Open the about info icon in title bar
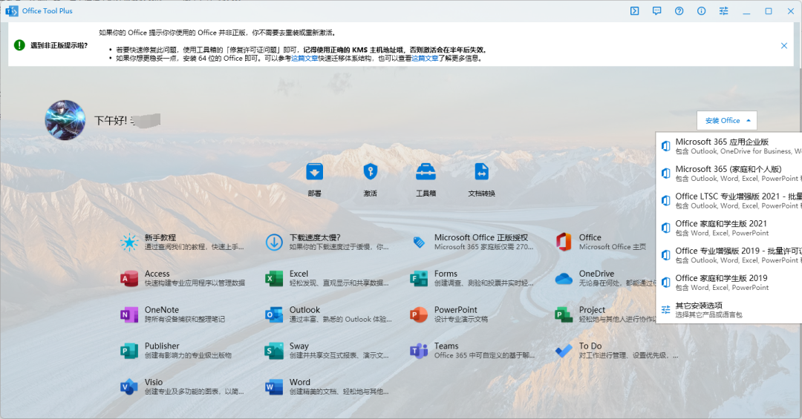Image resolution: width=802 pixels, height=419 pixels. (x=701, y=10)
